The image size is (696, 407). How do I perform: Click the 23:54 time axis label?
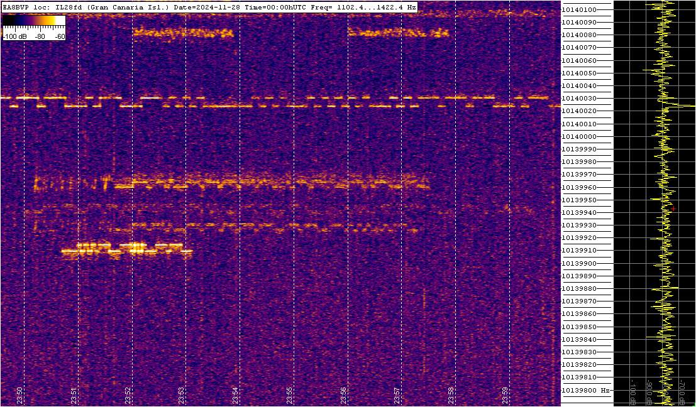(x=236, y=396)
